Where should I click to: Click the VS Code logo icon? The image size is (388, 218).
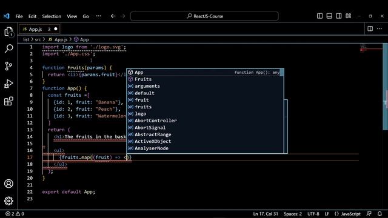pyautogui.click(x=7, y=16)
